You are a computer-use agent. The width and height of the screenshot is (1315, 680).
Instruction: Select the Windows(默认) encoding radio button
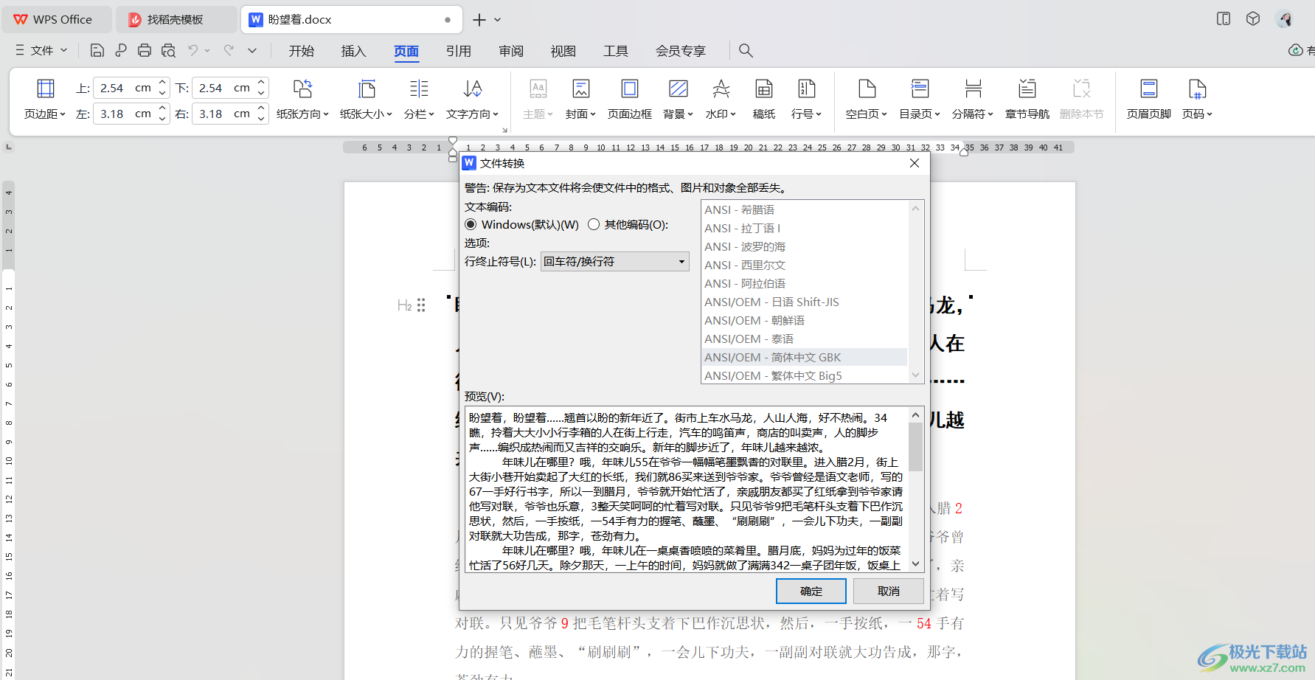click(471, 224)
